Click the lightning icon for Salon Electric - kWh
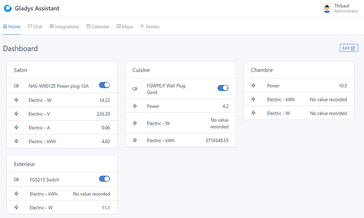Viewport: 364px width, 218px height. (x=16, y=141)
